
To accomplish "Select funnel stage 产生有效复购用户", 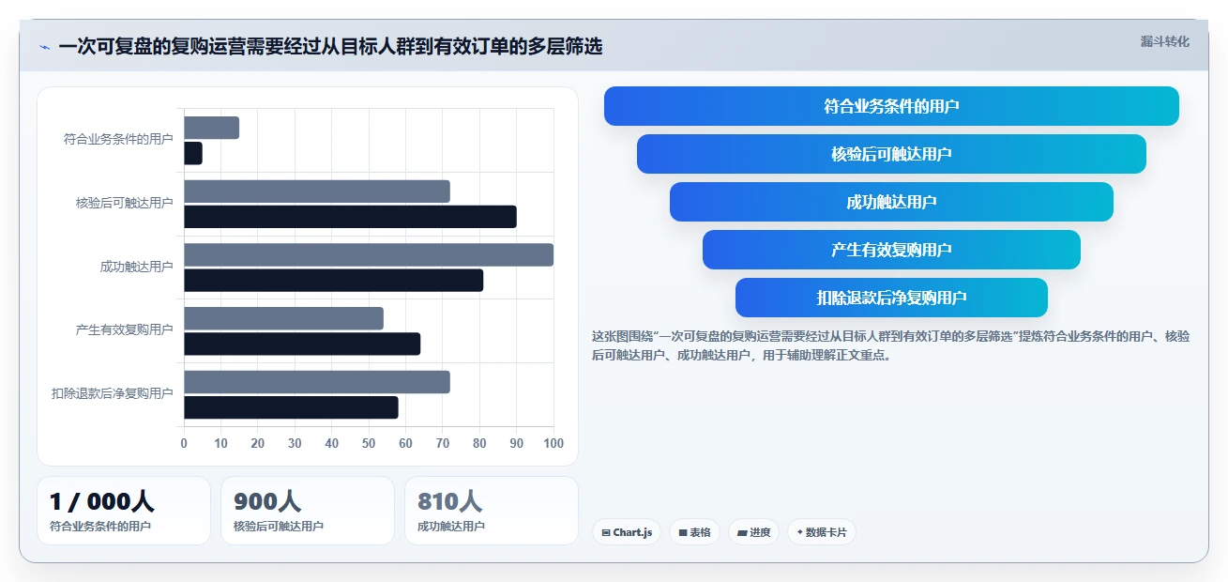I will pyautogui.click(x=891, y=250).
